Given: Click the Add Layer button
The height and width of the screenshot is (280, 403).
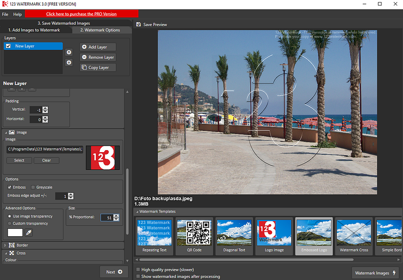Looking at the screenshot, I should 98,47.
